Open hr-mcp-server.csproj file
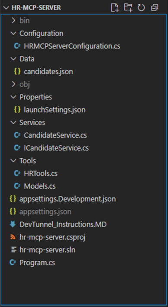This screenshot has width=168, height=307. [x=52, y=237]
